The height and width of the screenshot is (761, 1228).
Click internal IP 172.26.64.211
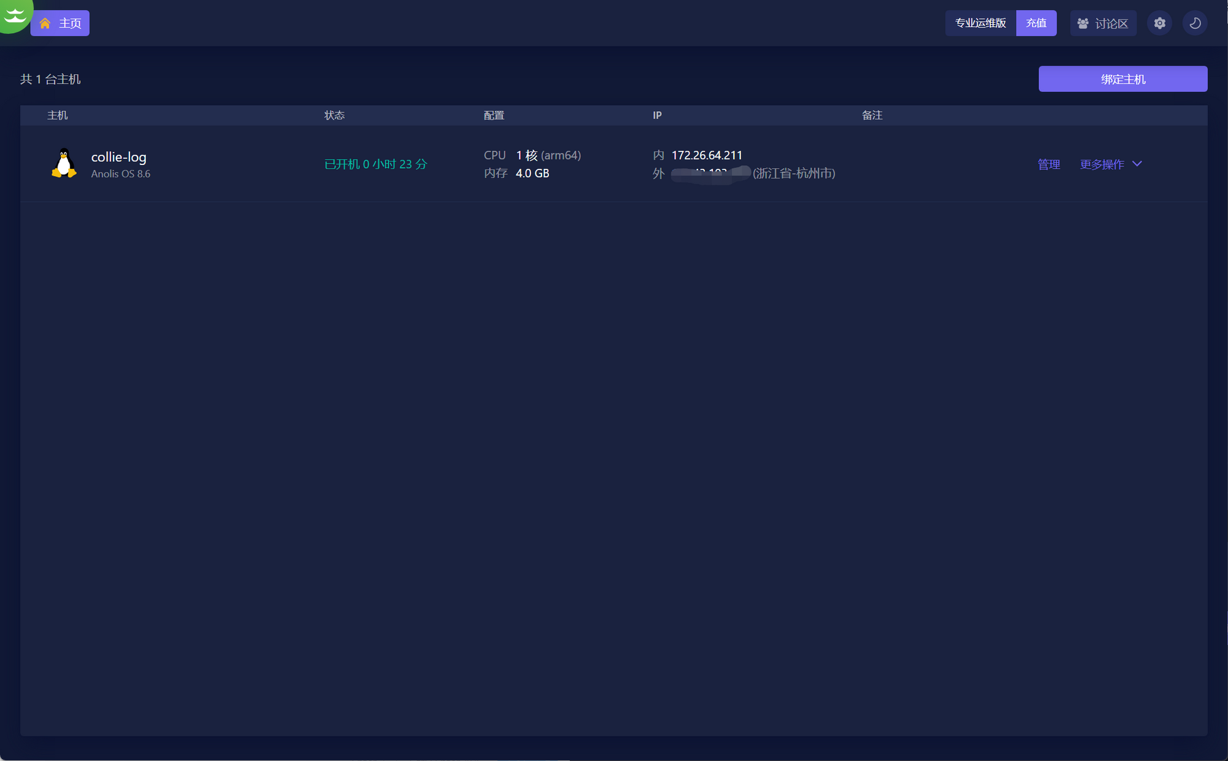click(707, 155)
